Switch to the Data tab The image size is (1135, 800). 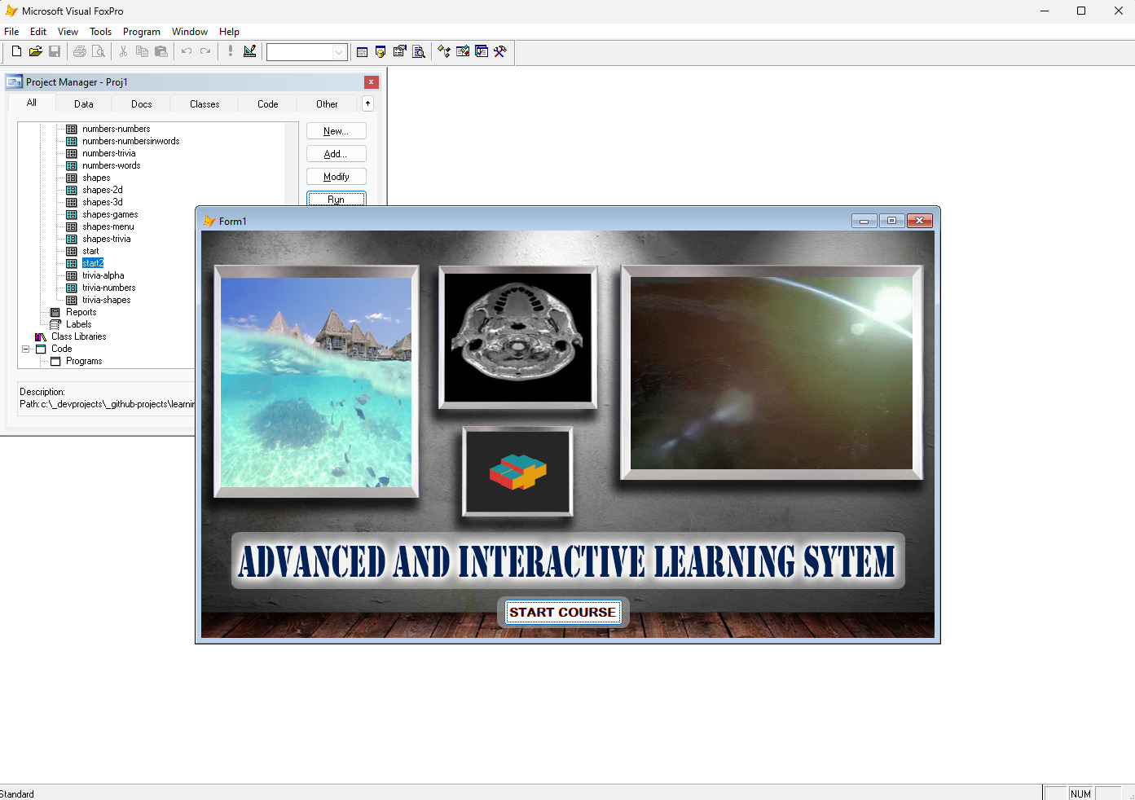pyautogui.click(x=84, y=104)
